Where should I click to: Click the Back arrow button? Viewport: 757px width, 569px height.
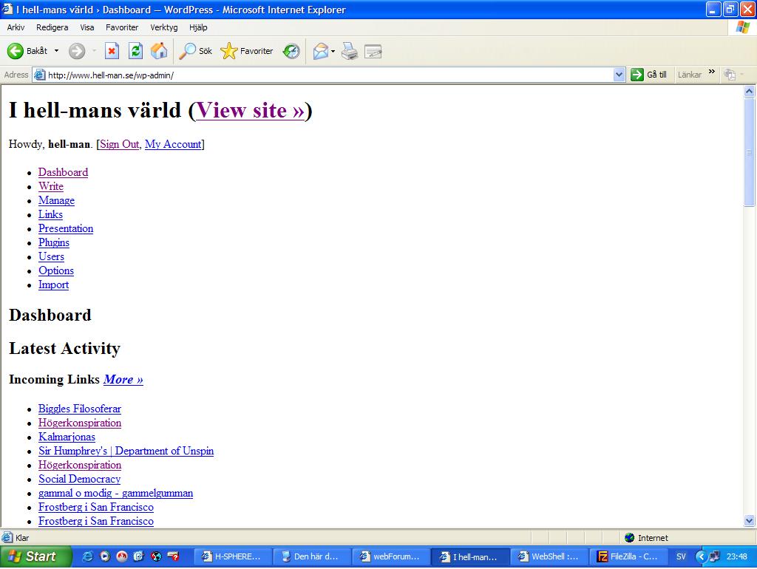pos(16,51)
